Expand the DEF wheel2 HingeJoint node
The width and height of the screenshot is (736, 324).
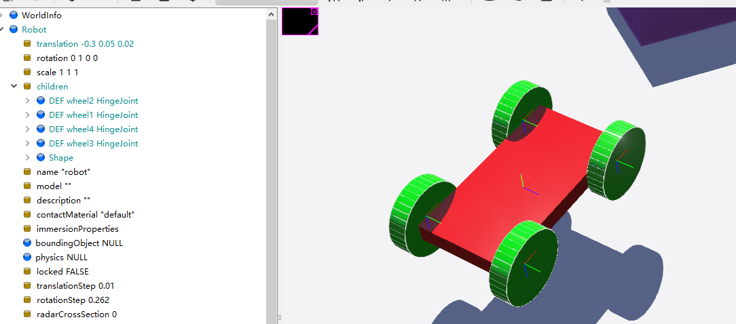[x=27, y=101]
